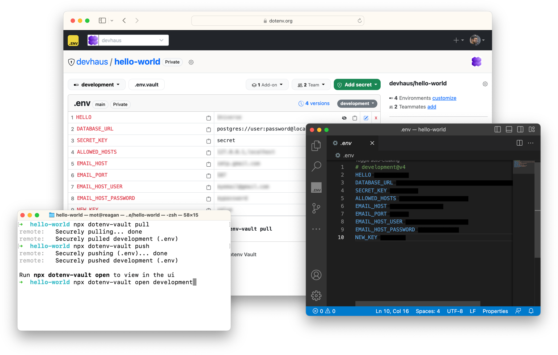Open the Dotenv .ENV panel in VS Code
558x355 pixels.
316,188
